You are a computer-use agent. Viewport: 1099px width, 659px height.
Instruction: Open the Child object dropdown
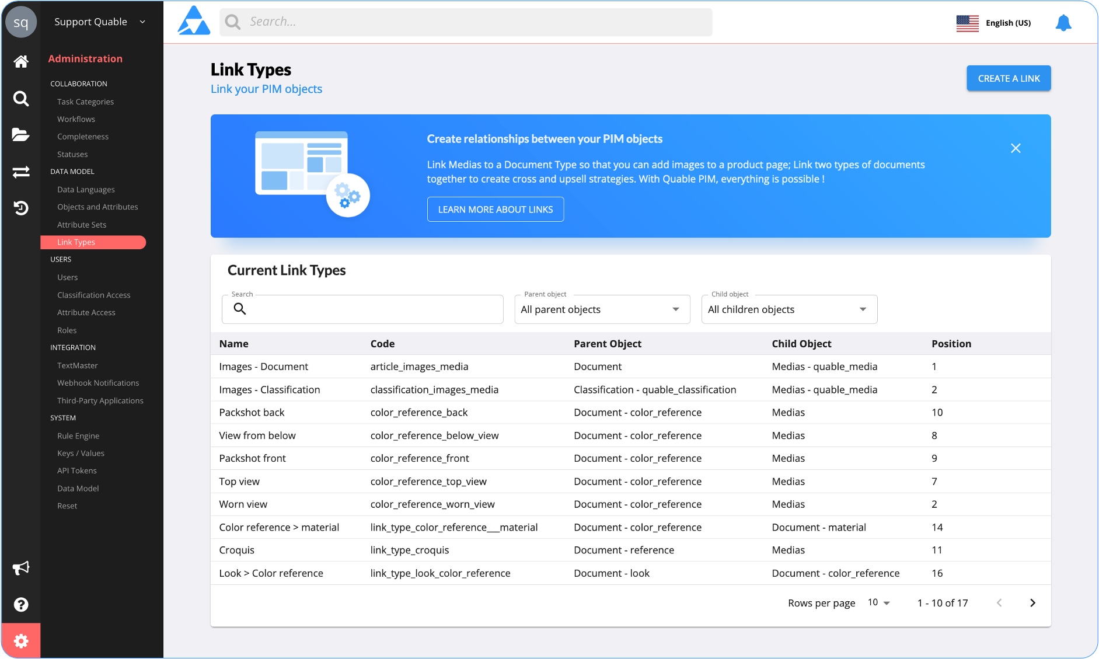point(789,309)
